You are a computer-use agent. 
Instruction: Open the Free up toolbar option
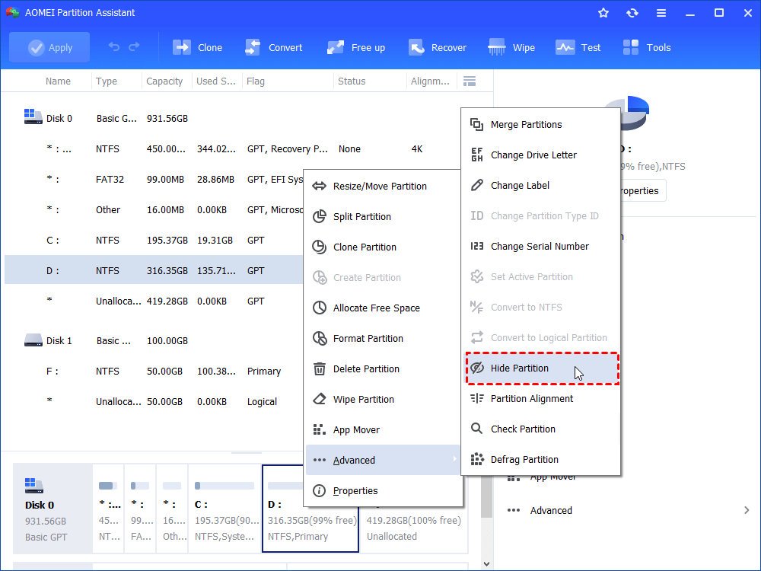pyautogui.click(x=356, y=47)
